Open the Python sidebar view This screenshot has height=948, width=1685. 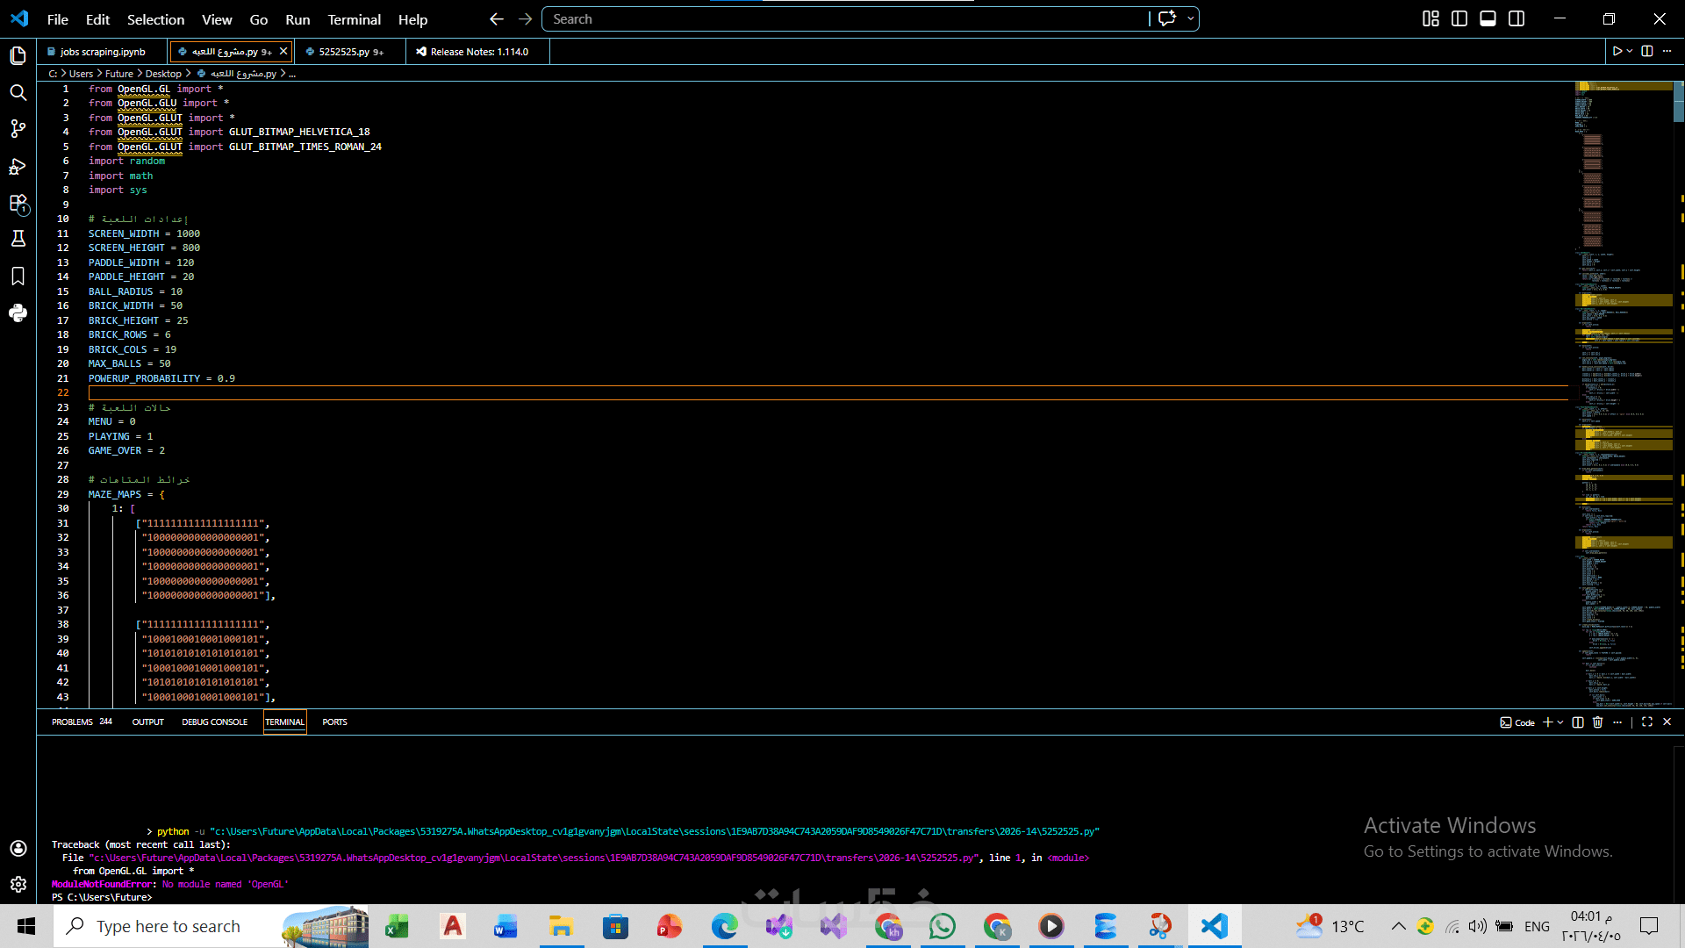pos(18,313)
